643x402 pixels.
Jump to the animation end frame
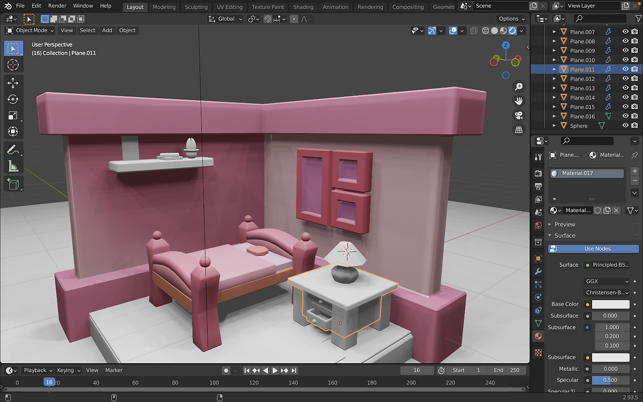point(294,370)
